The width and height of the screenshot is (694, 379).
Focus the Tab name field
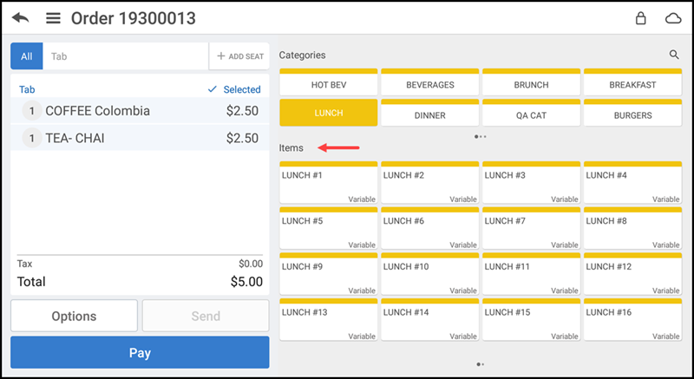tap(126, 56)
